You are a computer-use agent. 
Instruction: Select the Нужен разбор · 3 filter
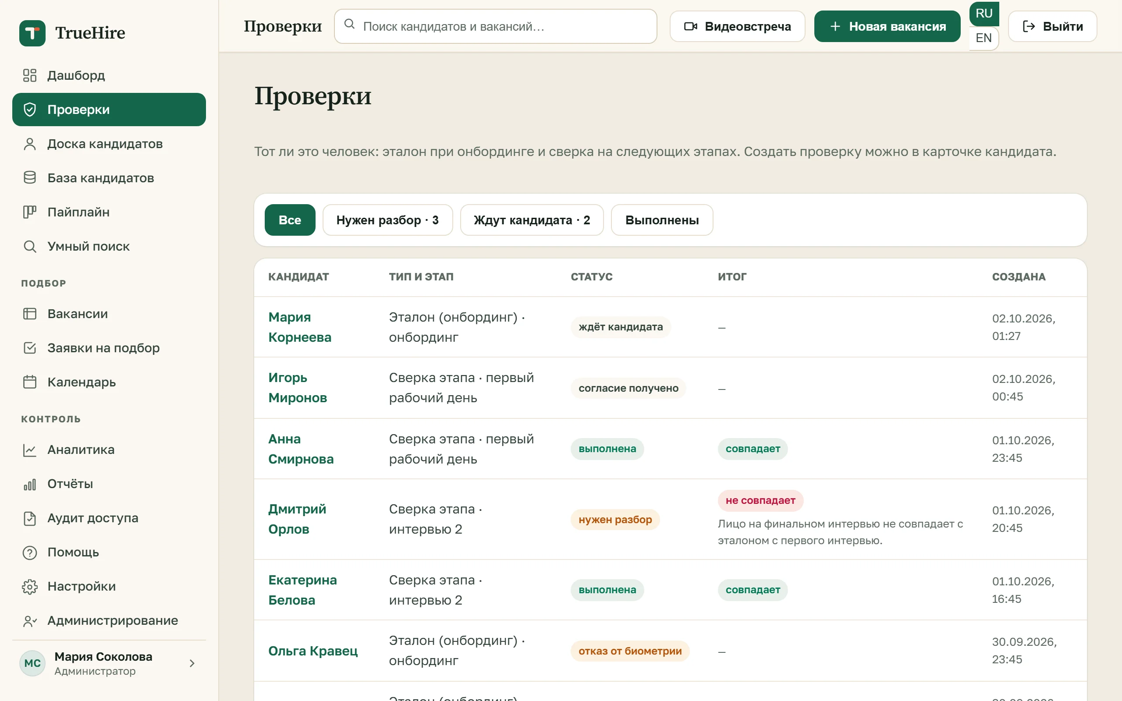[x=387, y=220]
